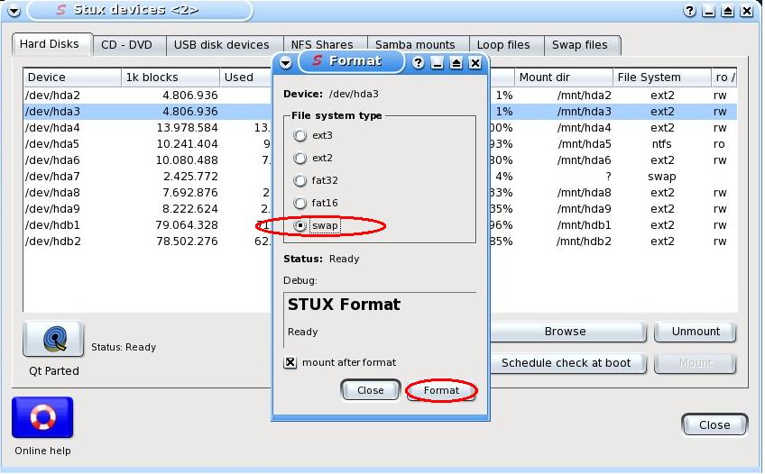Shade the Format dialog with the eject-style icon
The image size is (765, 474).
[456, 63]
